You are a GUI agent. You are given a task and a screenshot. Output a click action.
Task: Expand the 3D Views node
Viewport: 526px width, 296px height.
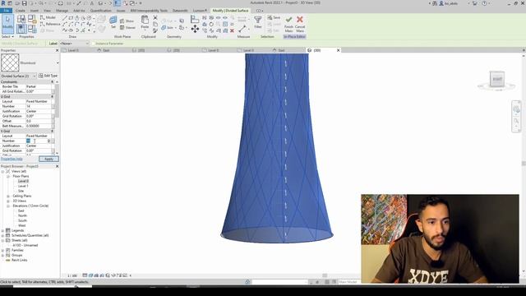[8, 201]
